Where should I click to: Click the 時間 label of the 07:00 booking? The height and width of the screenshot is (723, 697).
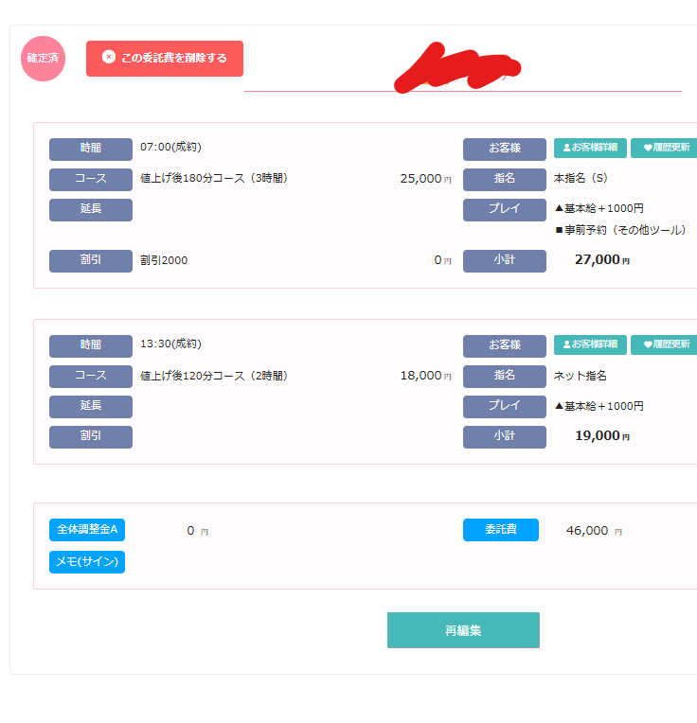pos(91,149)
